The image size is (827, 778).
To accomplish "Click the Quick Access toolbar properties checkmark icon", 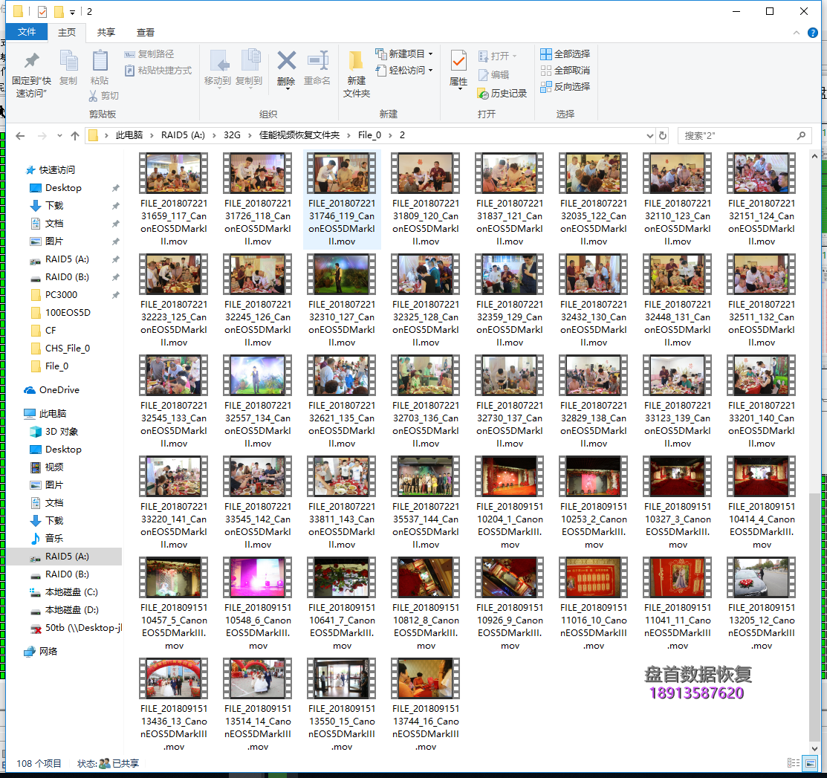I will 42,12.
